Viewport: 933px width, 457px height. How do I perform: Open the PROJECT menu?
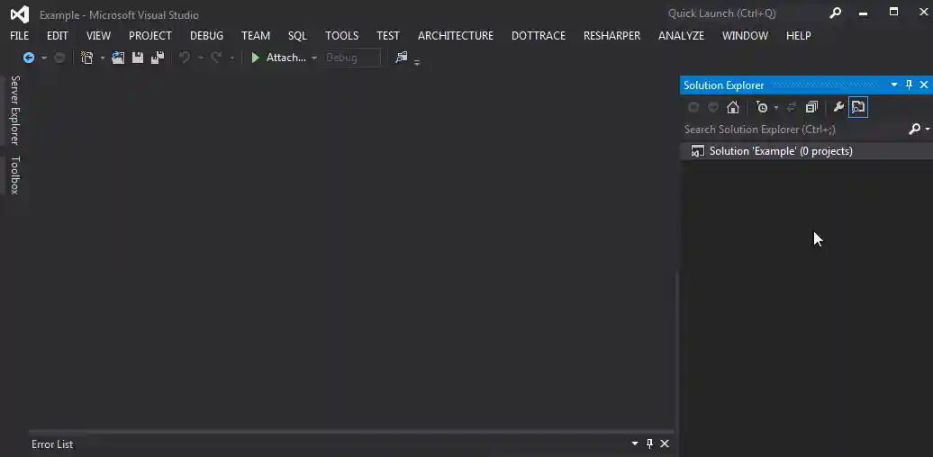(149, 36)
